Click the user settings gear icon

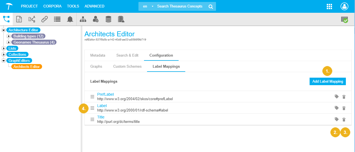(x=96, y=19)
